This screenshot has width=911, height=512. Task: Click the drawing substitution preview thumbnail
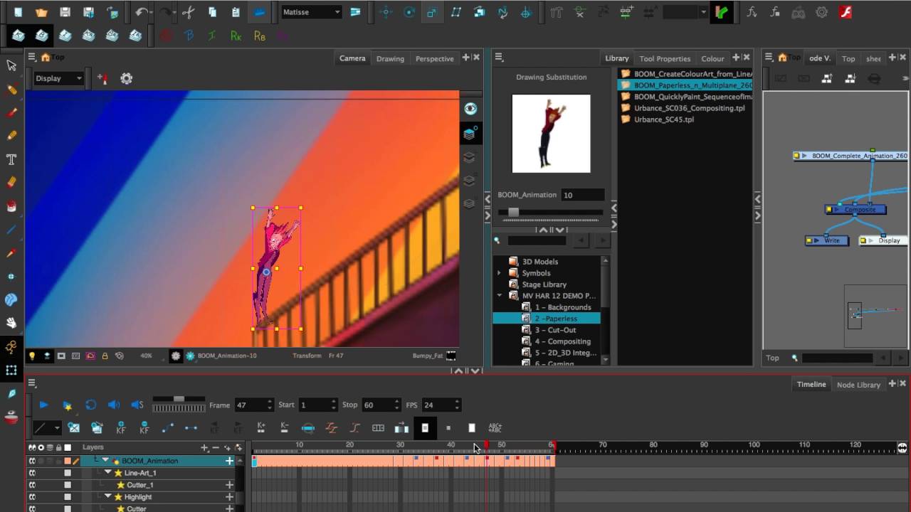point(551,134)
